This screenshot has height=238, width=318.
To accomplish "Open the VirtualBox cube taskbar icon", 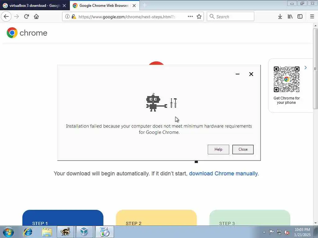I will (x=84, y=232).
